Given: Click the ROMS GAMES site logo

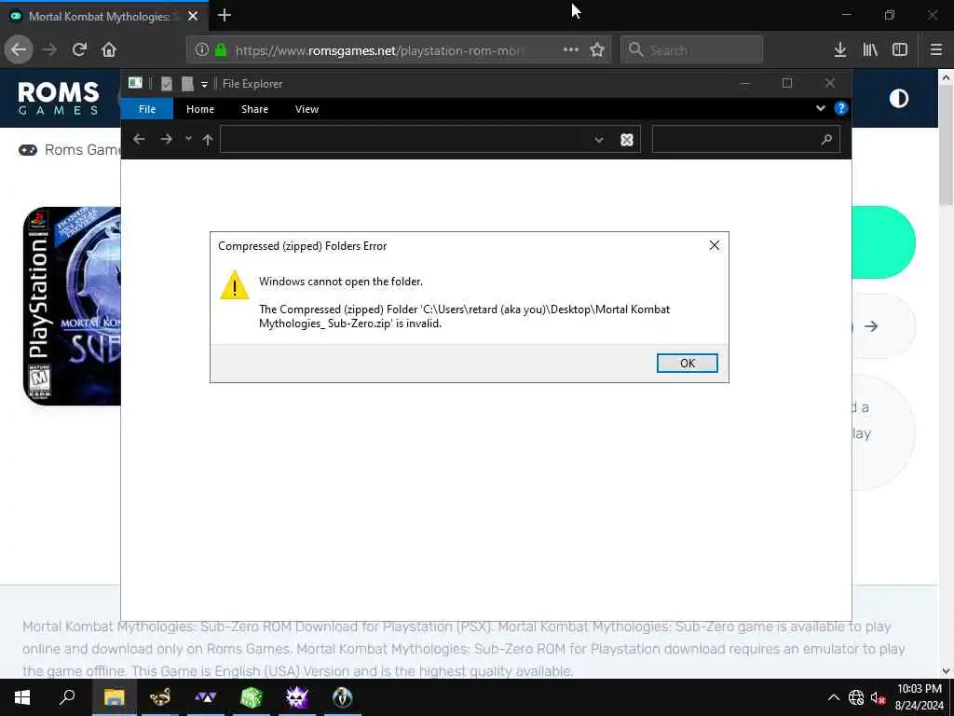Looking at the screenshot, I should (x=59, y=98).
